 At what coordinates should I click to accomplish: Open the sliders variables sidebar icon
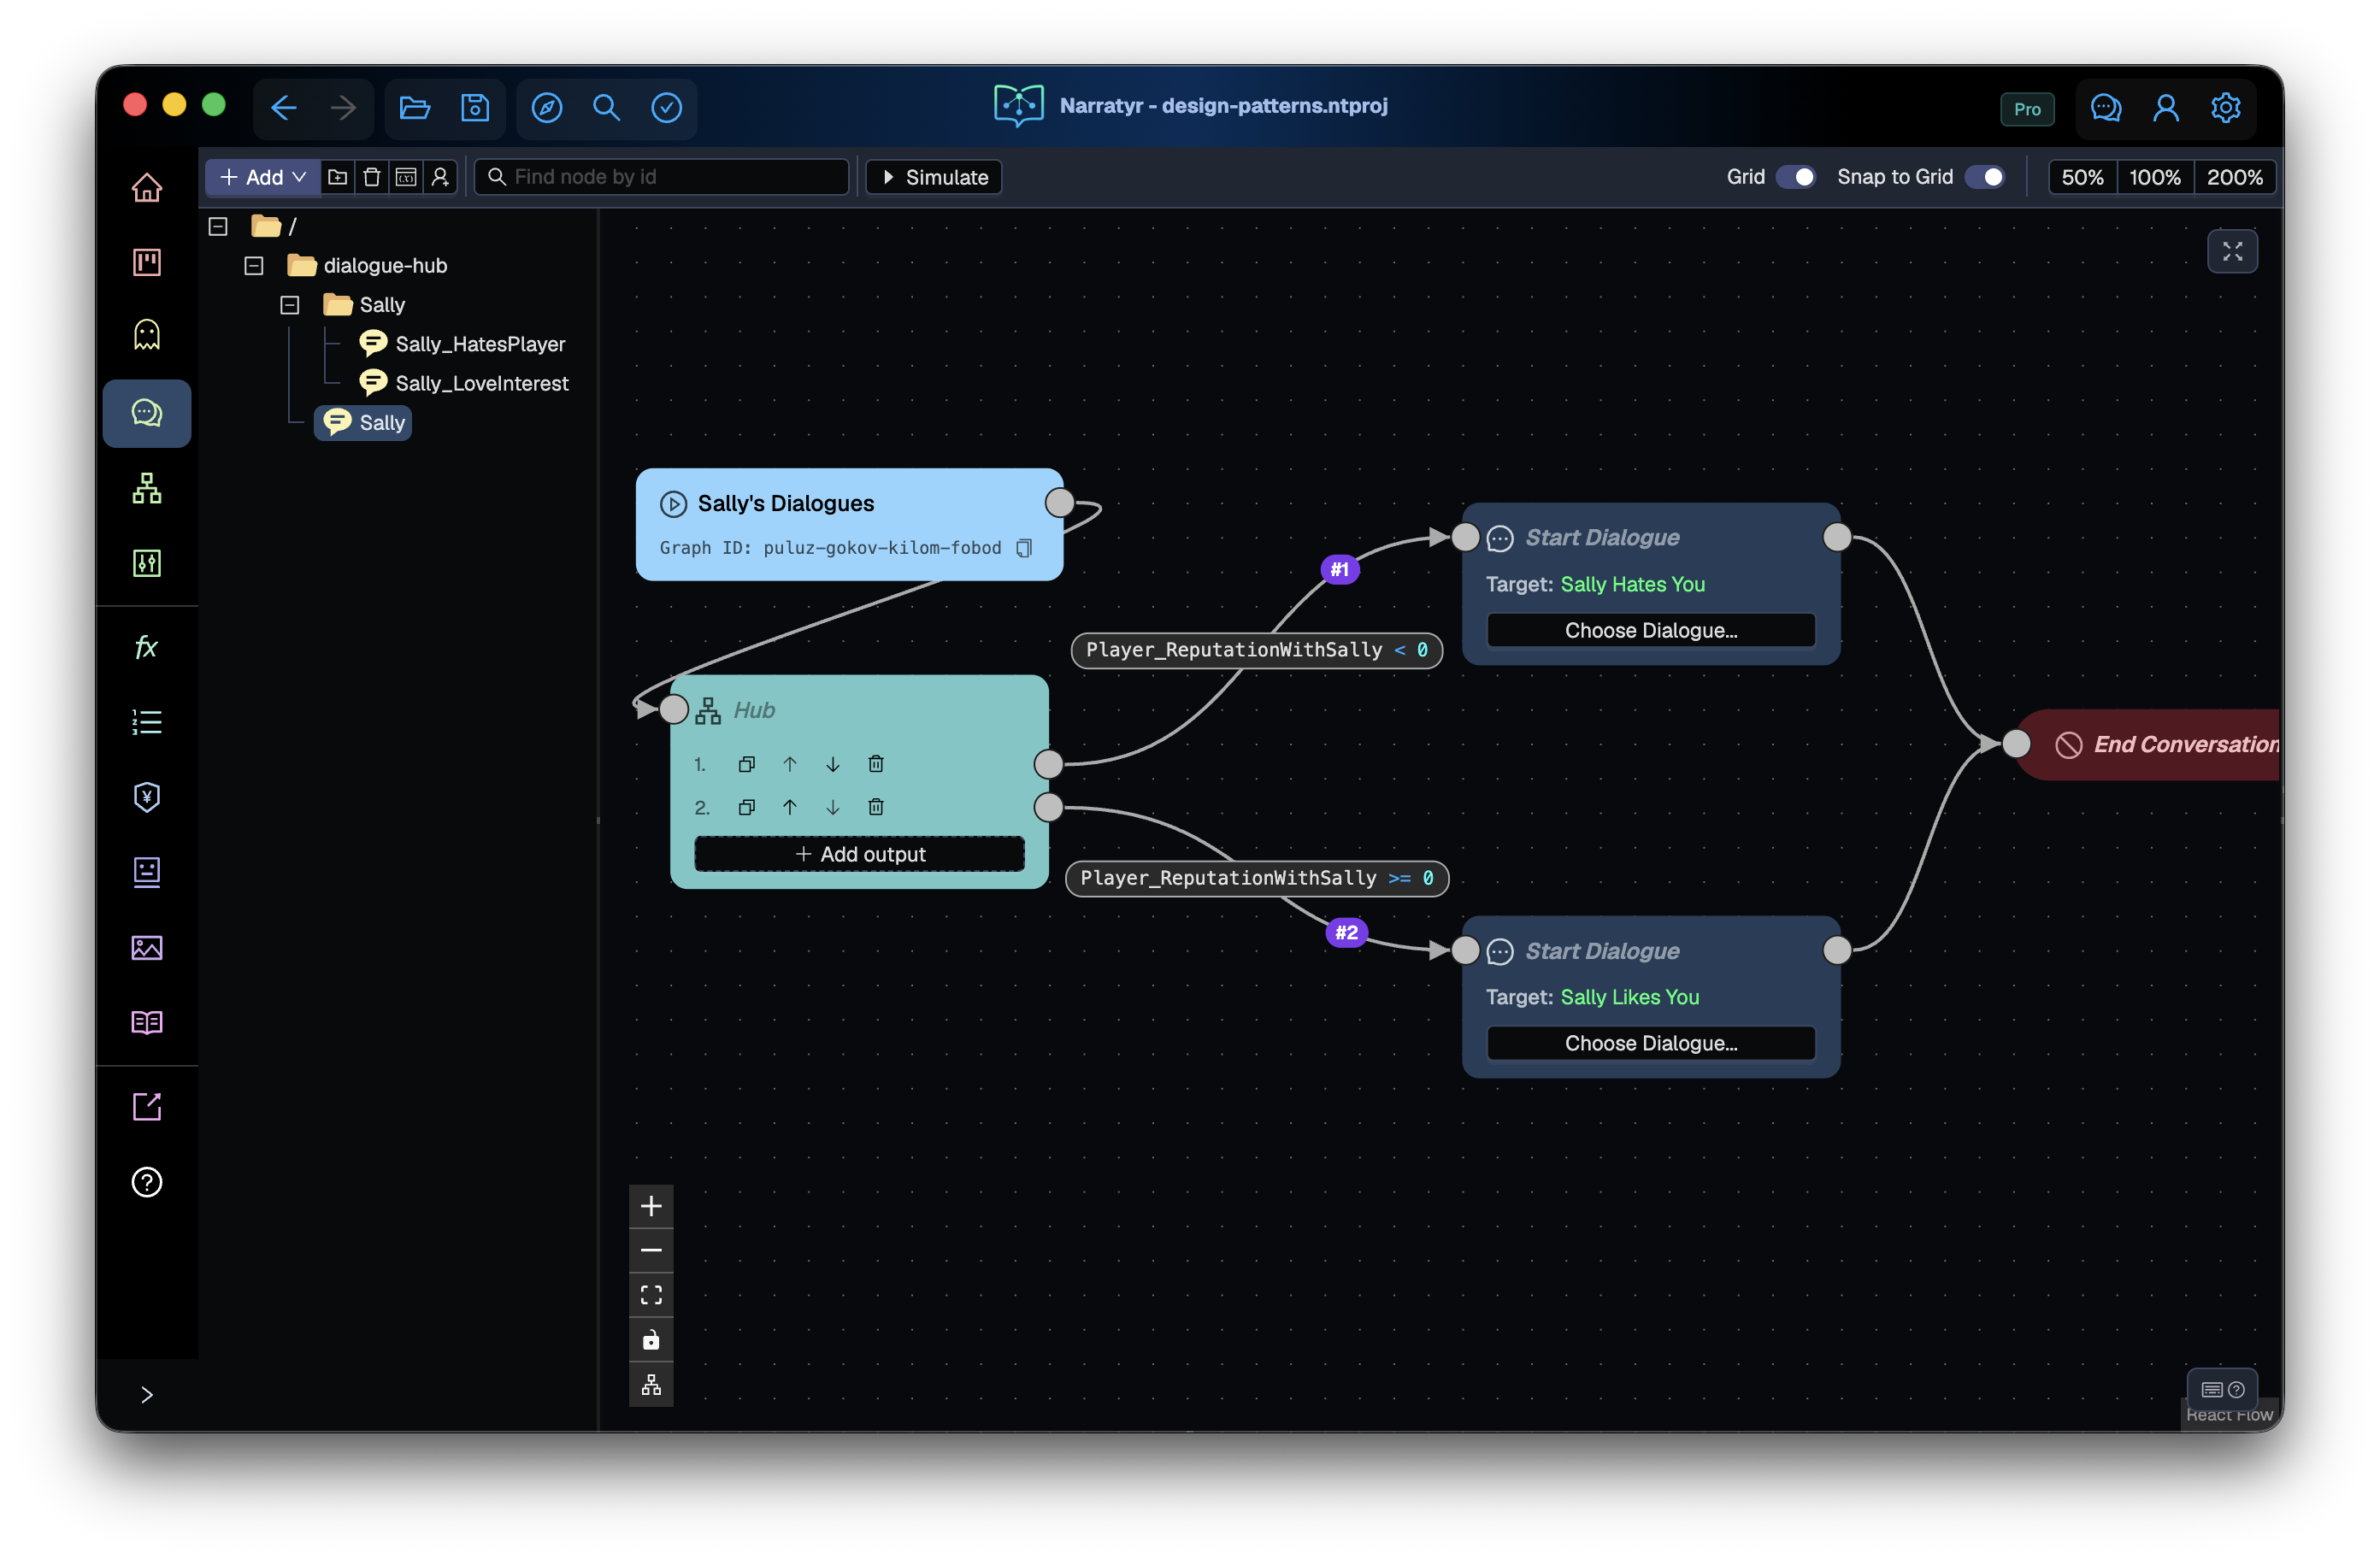click(x=147, y=563)
